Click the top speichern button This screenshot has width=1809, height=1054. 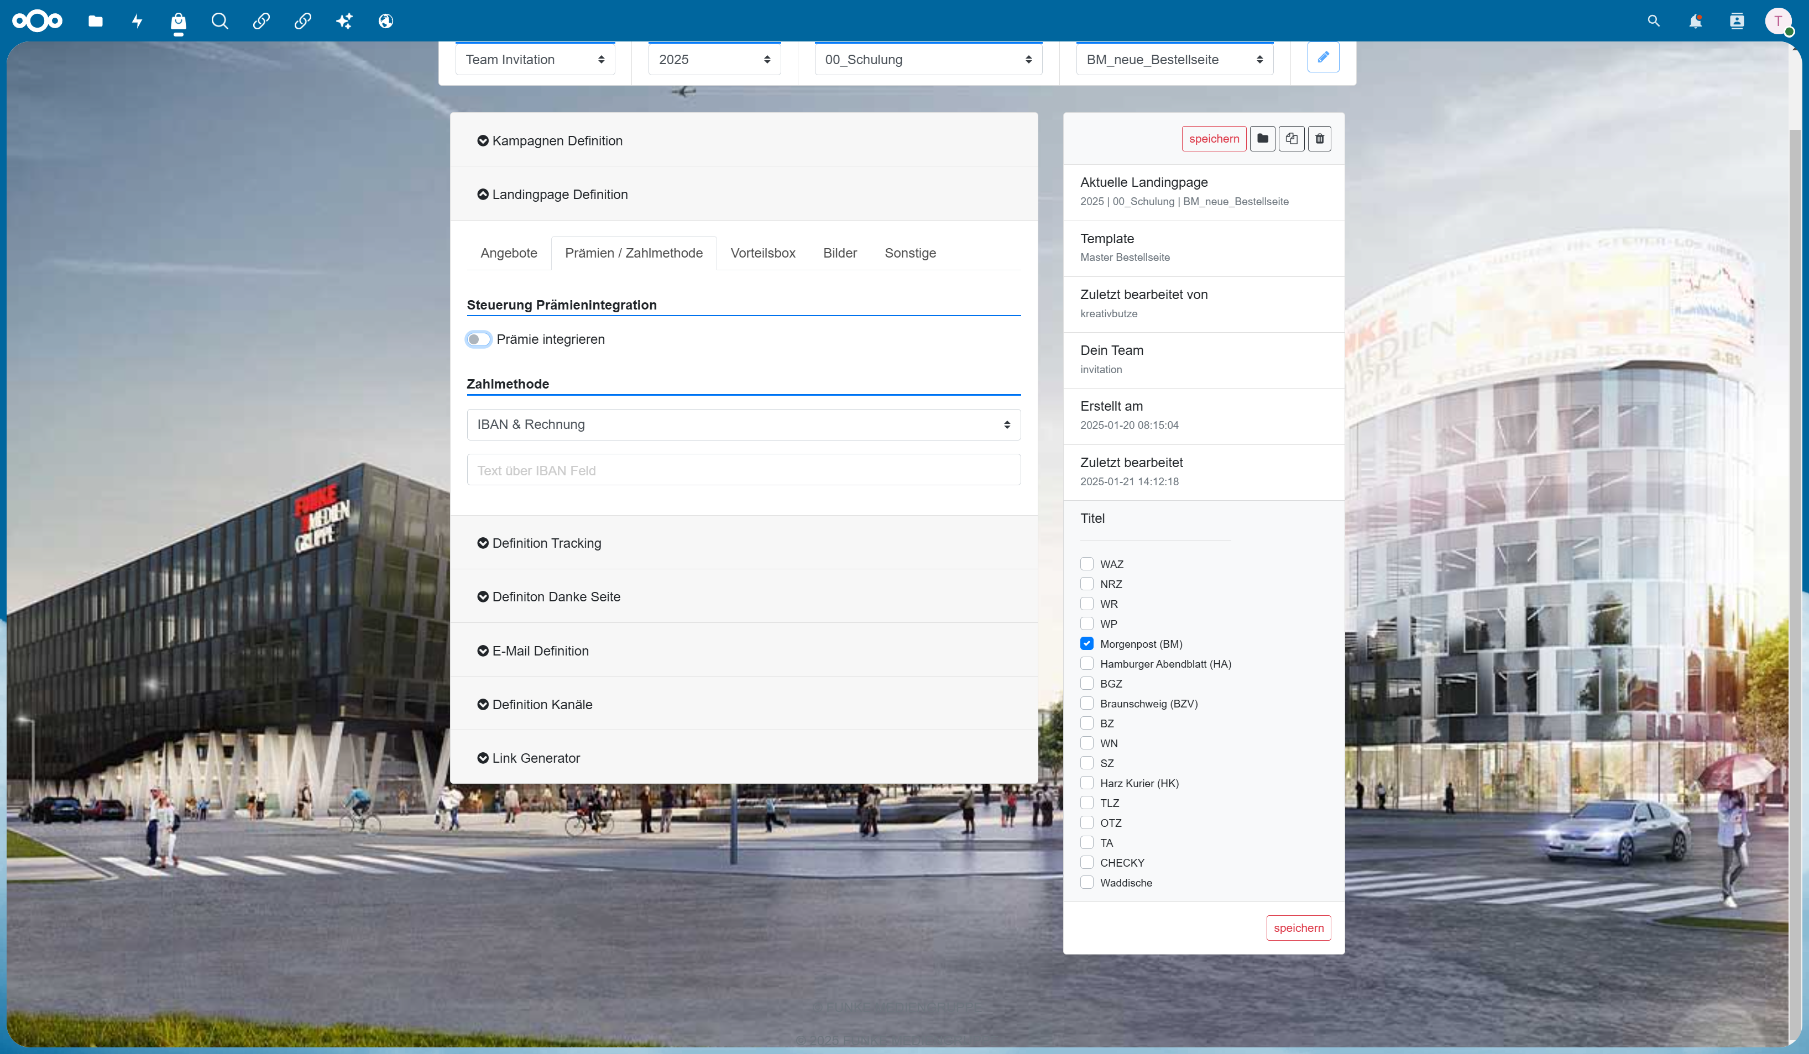[x=1214, y=139]
